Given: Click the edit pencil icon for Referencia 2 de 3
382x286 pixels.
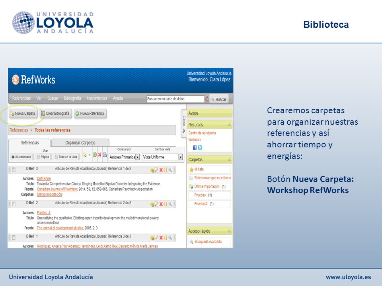Looking at the screenshot, I should [x=156, y=204].
